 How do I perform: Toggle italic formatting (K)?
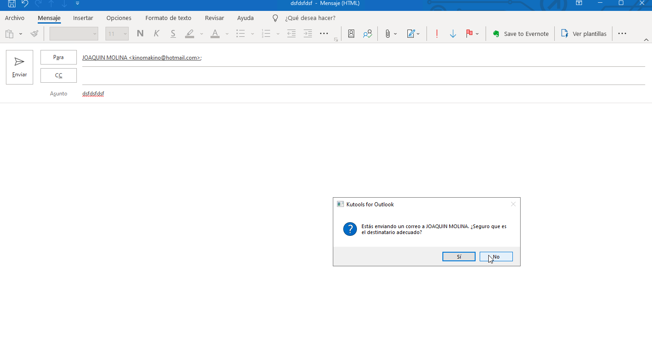(156, 34)
